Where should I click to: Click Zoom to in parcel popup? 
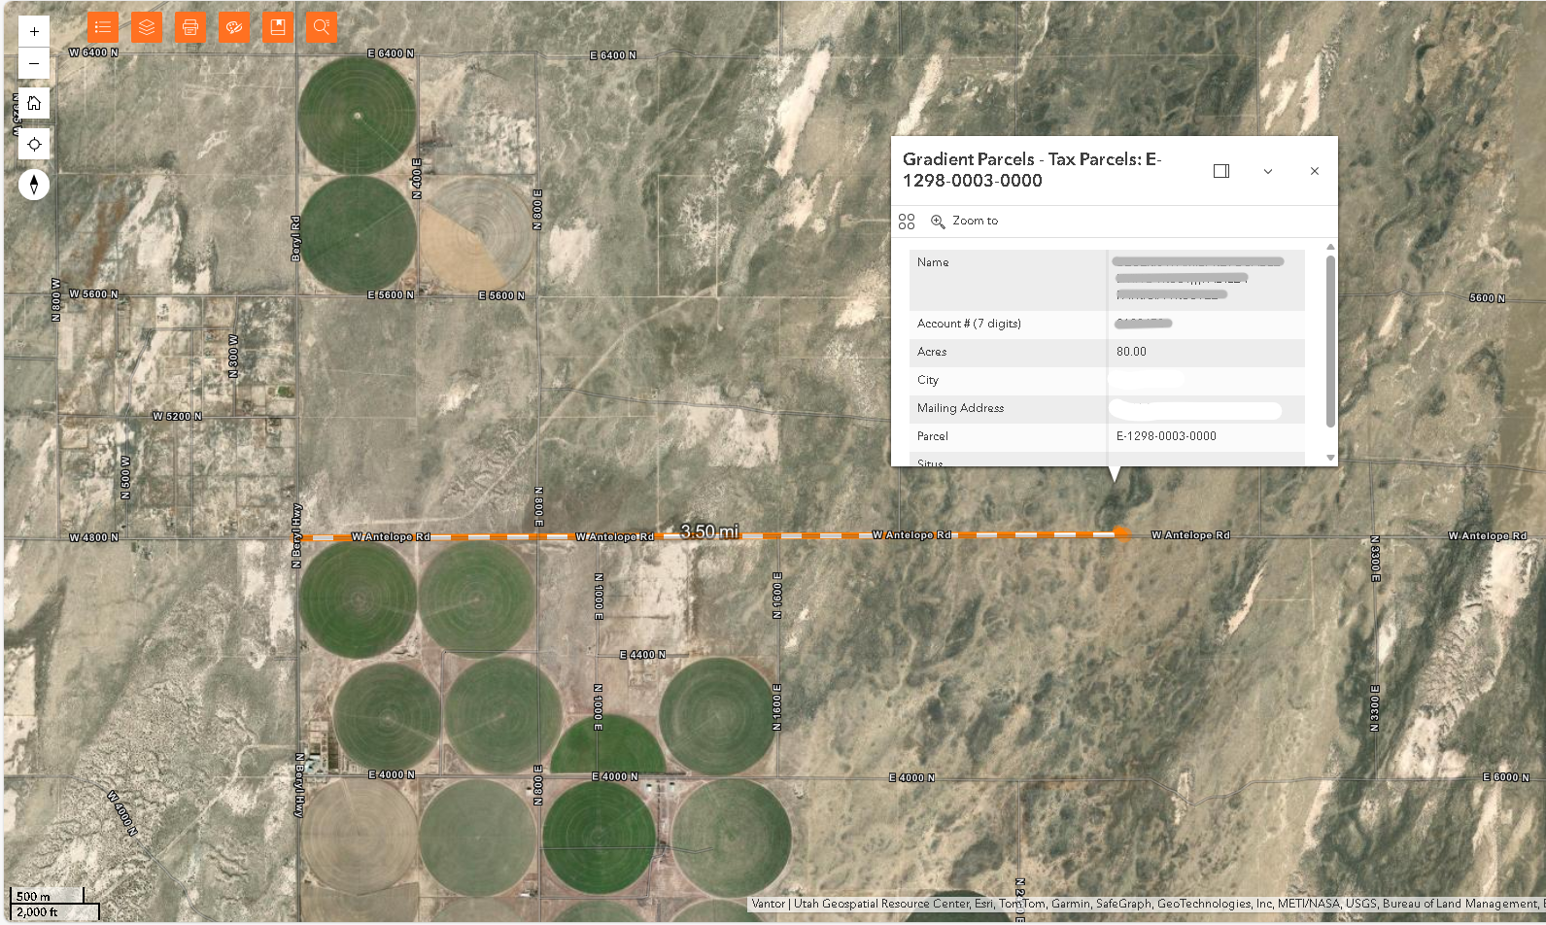point(965,222)
